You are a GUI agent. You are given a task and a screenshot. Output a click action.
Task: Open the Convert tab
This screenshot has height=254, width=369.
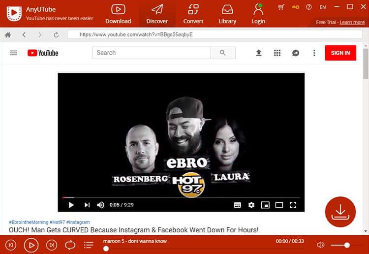coord(193,14)
